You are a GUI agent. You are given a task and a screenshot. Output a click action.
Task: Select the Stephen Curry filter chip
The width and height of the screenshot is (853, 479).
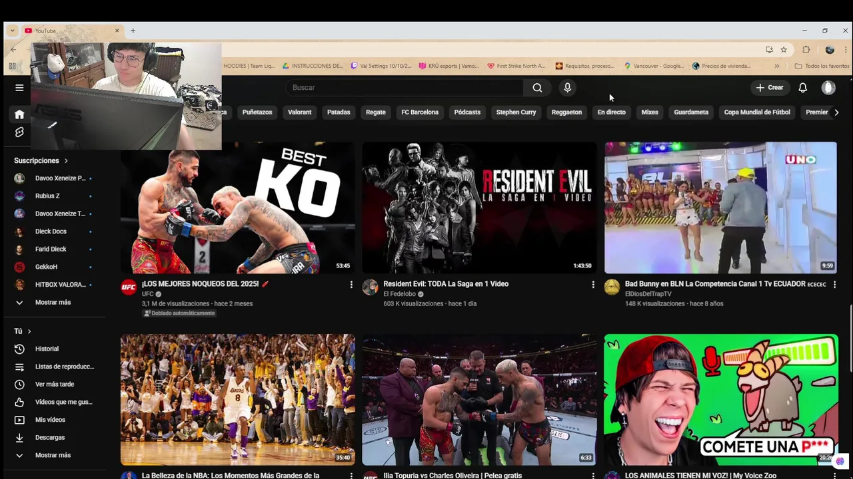(x=516, y=112)
